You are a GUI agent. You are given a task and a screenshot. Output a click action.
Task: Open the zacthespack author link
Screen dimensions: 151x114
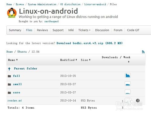51,21
